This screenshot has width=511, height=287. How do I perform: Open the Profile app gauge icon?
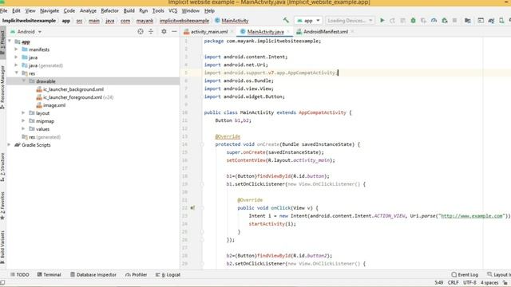(x=434, y=21)
